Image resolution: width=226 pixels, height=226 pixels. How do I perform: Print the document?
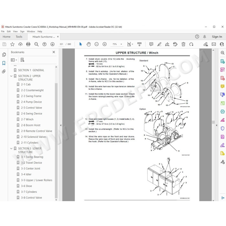click(x=28, y=44)
